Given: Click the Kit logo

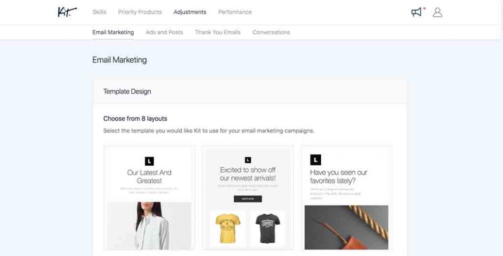Looking at the screenshot, I should (67, 12).
